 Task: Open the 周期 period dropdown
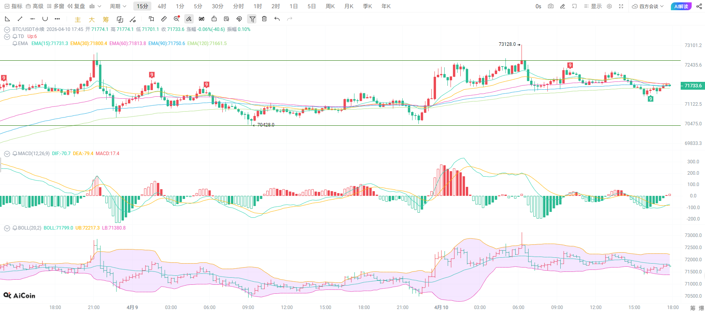(x=118, y=6)
